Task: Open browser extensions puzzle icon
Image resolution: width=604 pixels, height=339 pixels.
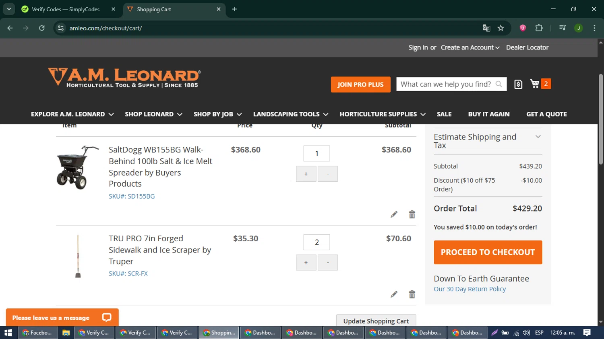Action: [539, 28]
